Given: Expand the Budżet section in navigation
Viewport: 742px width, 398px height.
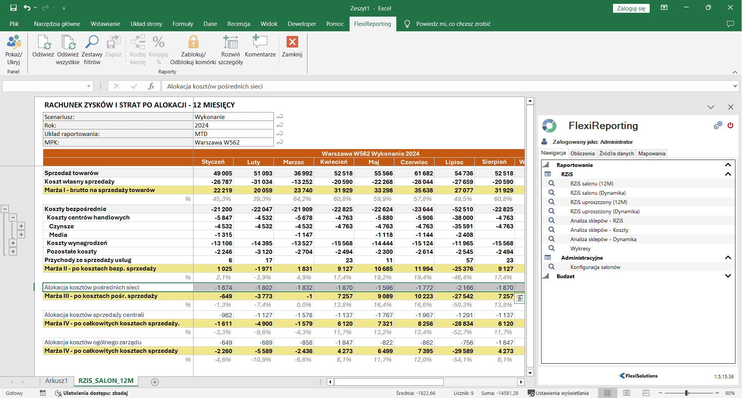Looking at the screenshot, I should [x=728, y=276].
